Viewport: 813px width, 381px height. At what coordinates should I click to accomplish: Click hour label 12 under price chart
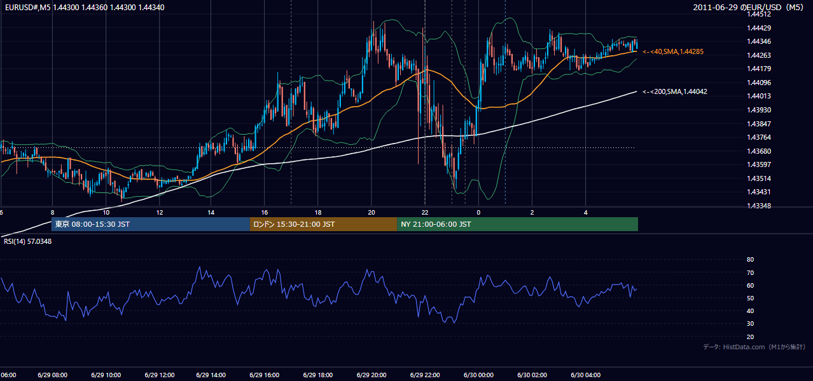point(158,212)
